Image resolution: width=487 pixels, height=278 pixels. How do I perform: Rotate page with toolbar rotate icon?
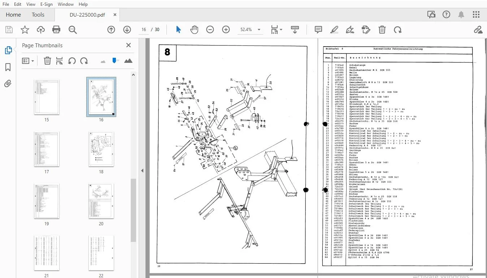(x=397, y=30)
